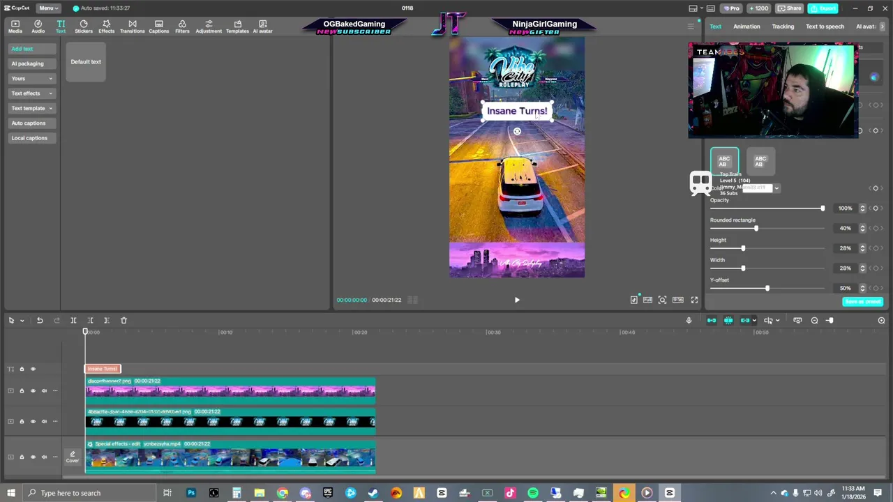Click the microphone record voiceover icon
Viewport: 893px width, 502px height.
pyautogui.click(x=689, y=320)
